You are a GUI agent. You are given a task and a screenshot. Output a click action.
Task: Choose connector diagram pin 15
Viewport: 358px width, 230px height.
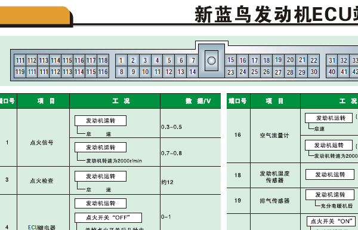click(x=230, y=60)
